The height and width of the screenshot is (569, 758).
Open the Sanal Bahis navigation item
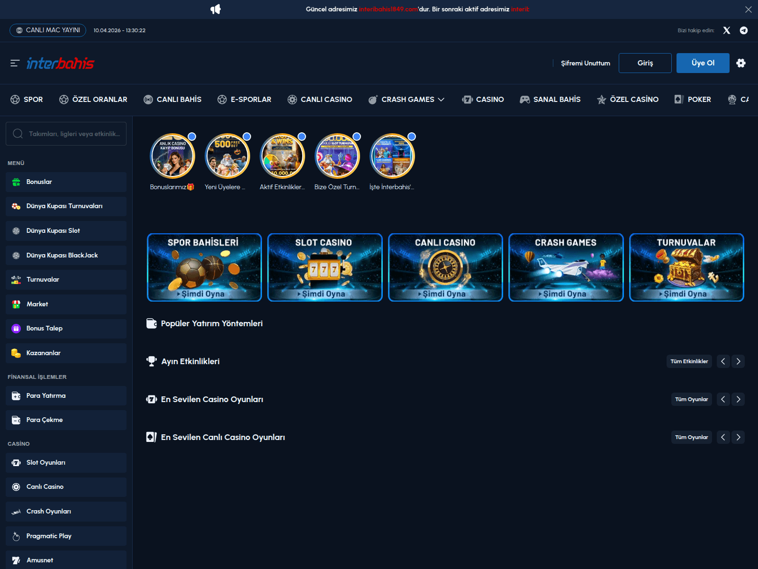click(550, 100)
